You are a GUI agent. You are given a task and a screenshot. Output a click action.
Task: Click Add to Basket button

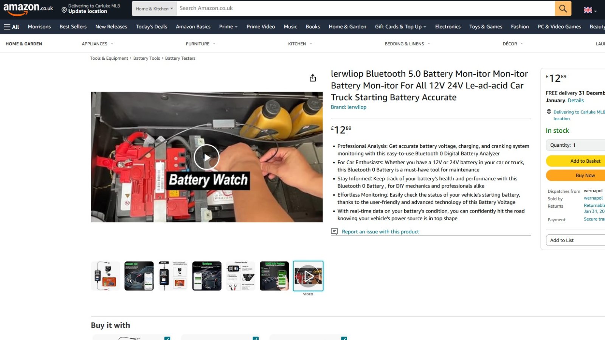pyautogui.click(x=576, y=161)
